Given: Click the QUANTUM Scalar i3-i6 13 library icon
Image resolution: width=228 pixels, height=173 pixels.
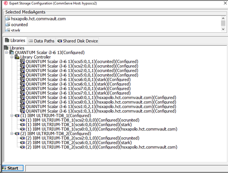Looking at the screenshot, I should [12, 53].
